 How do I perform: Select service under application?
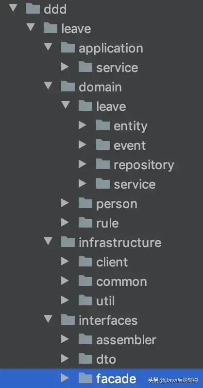117,68
